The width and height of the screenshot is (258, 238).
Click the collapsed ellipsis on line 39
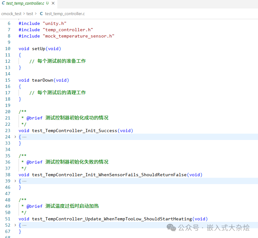(24, 181)
